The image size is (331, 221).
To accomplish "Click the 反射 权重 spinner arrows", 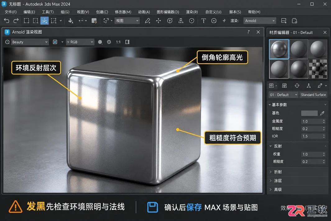I will point(324,154).
